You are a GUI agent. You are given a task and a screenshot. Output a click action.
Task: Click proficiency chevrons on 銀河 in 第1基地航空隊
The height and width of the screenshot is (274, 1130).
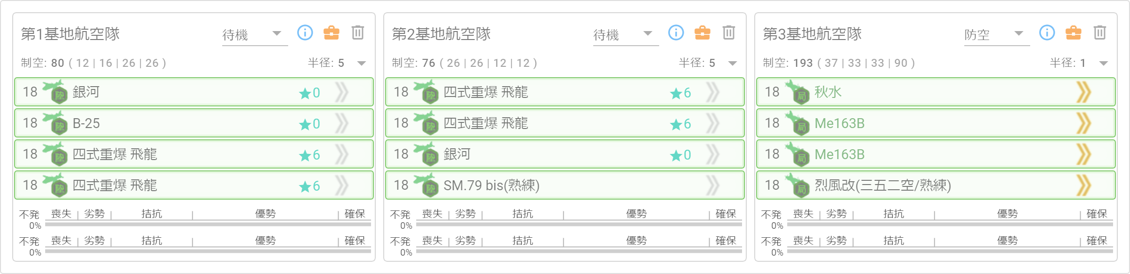pos(342,92)
